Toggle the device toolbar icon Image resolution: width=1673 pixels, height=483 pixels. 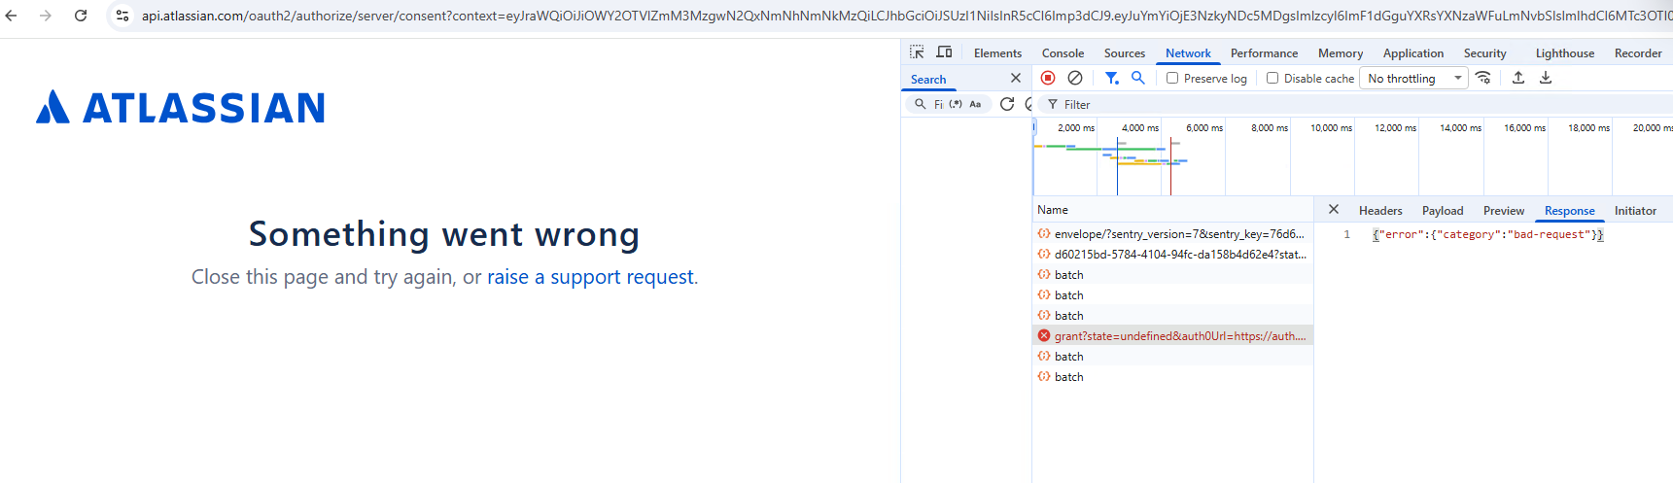click(x=944, y=52)
